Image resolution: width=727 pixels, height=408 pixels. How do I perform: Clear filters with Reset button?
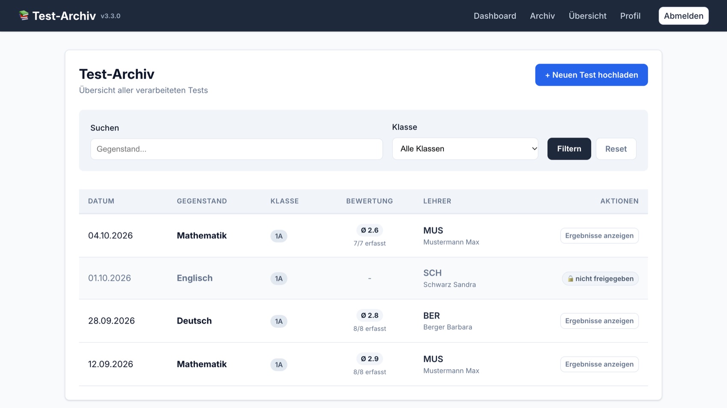tap(616, 149)
